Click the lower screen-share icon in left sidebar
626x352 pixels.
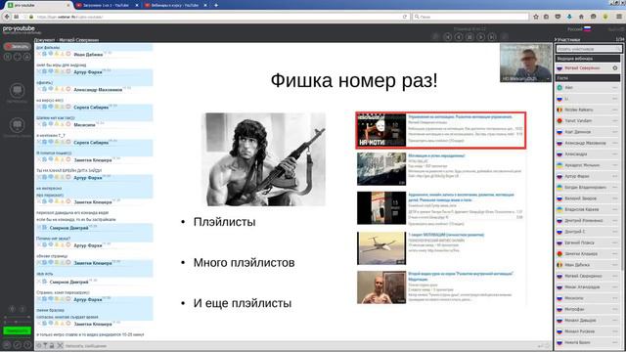coord(18,125)
